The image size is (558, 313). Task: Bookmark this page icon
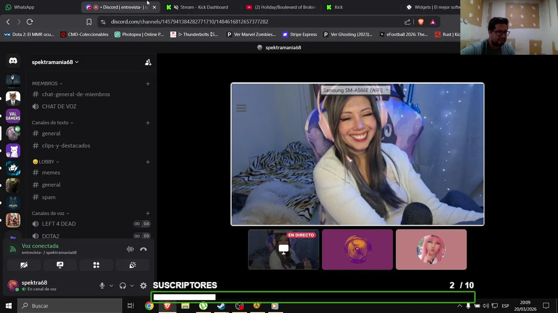click(89, 22)
